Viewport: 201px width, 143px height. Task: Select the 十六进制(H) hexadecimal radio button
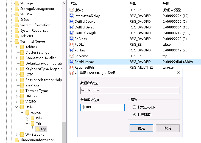(x=134, y=107)
